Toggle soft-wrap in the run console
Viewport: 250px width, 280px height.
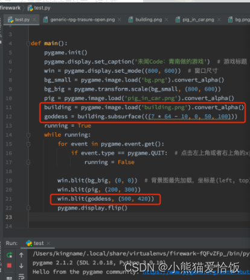[x=21, y=276]
